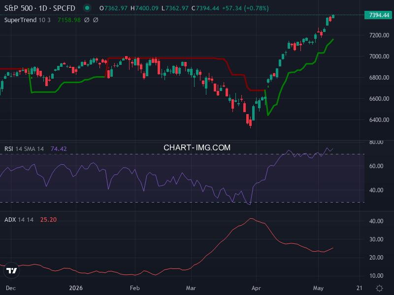Select the S&P 500 symbol title
Screen dimensions: 394x295
point(40,8)
